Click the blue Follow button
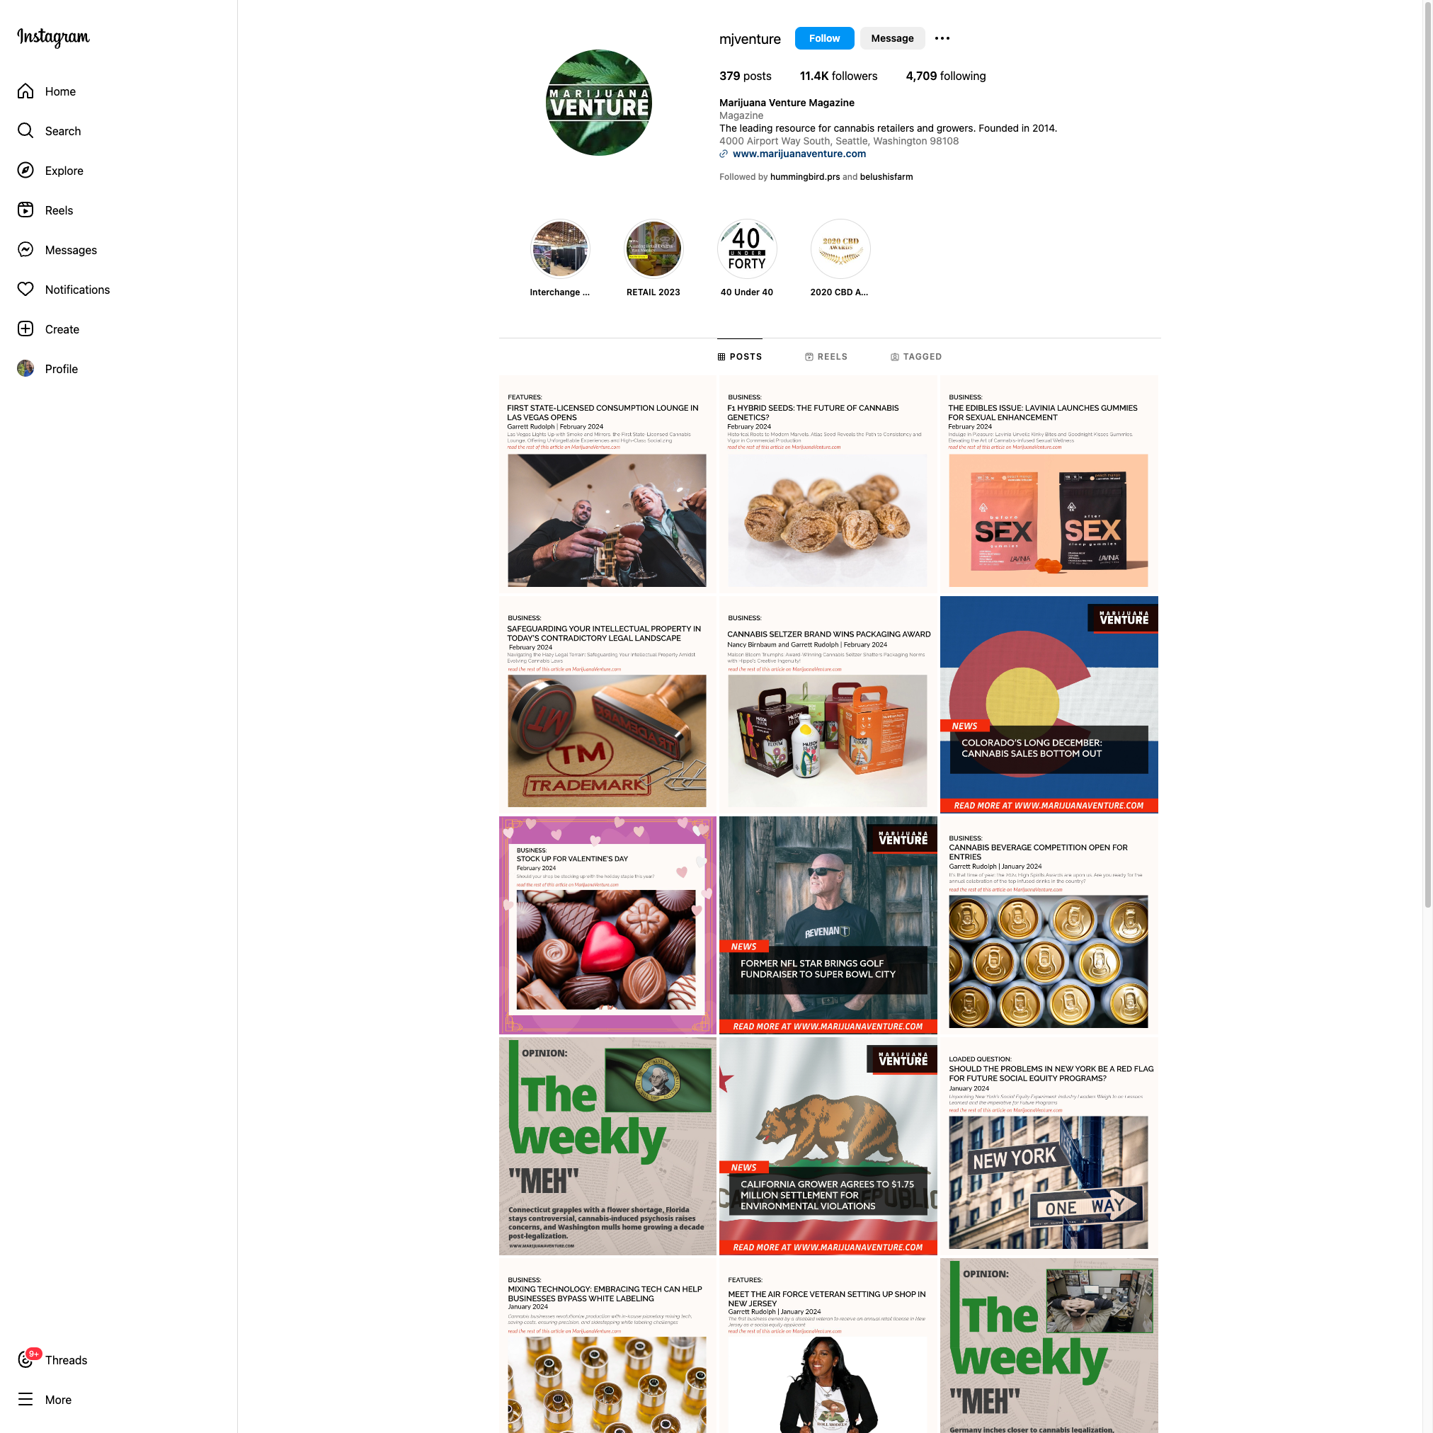1433x1433 pixels. (x=824, y=38)
